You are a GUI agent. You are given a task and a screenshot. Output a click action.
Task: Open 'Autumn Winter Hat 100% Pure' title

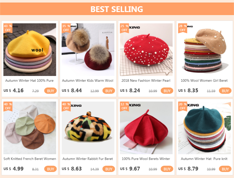point(29,80)
